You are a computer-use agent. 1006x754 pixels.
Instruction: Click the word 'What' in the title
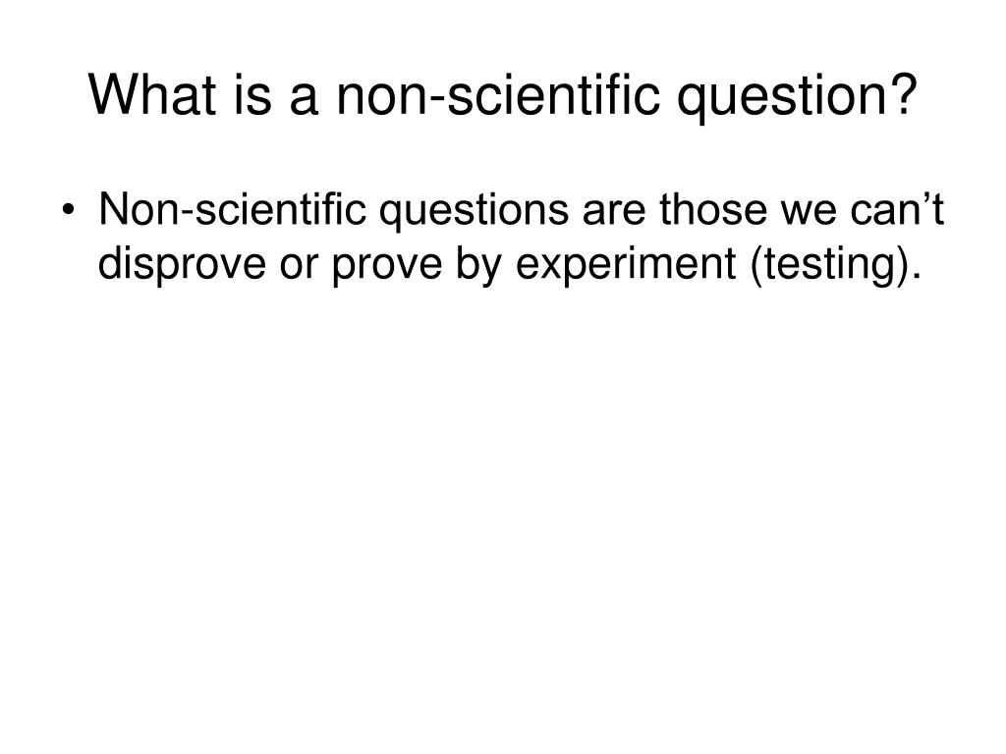point(152,94)
